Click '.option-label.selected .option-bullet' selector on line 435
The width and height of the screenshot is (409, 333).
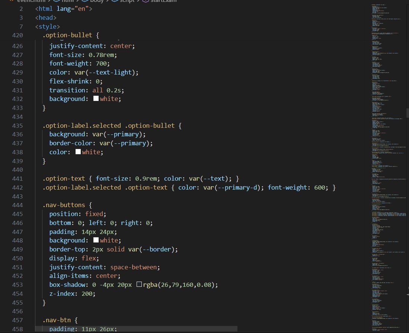tap(109, 126)
